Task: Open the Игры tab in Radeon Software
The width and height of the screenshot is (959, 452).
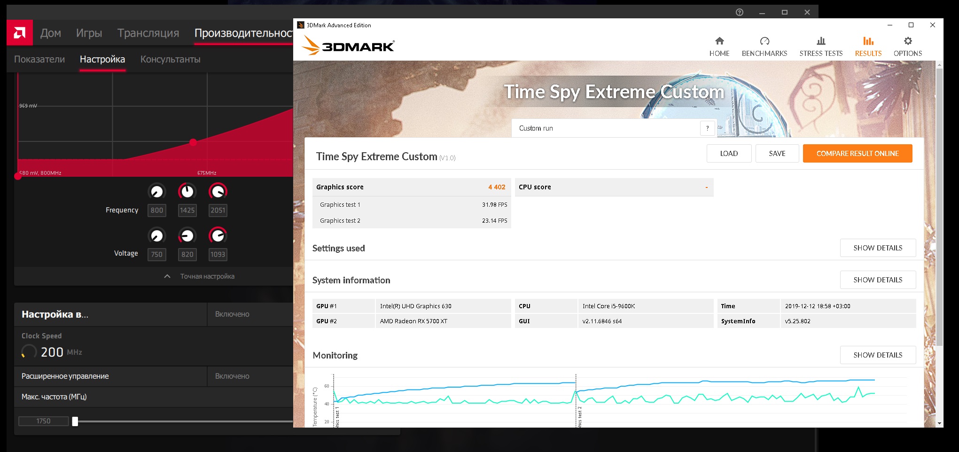Action: point(89,33)
